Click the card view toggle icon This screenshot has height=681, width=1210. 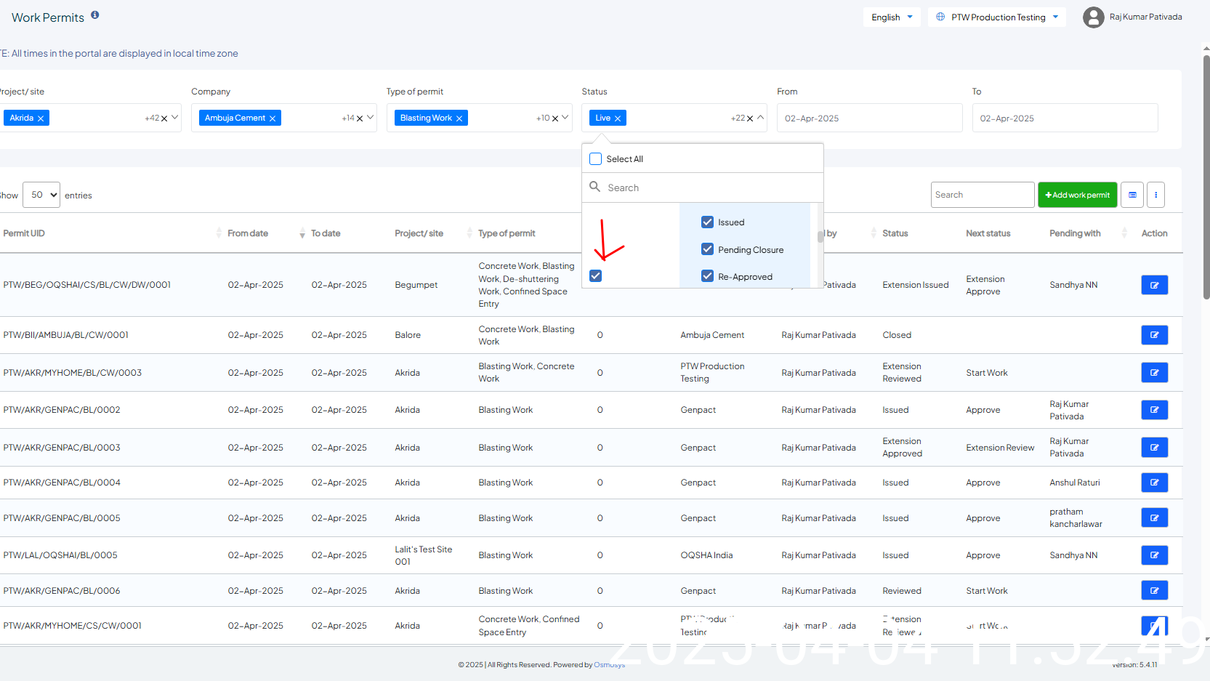tap(1132, 195)
